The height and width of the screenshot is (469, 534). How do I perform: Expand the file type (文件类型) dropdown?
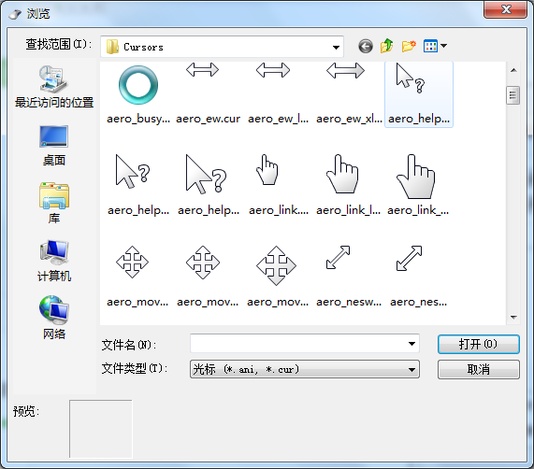tap(411, 369)
